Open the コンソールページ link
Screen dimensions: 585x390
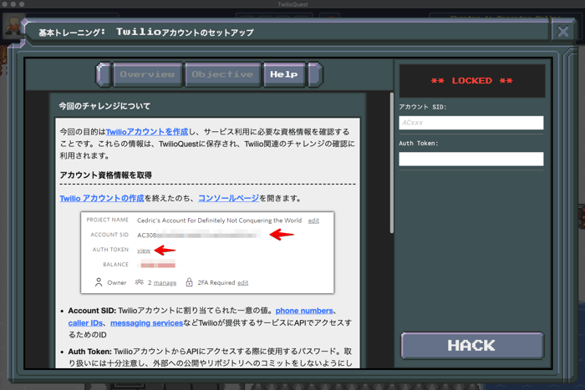pyautogui.click(x=228, y=199)
